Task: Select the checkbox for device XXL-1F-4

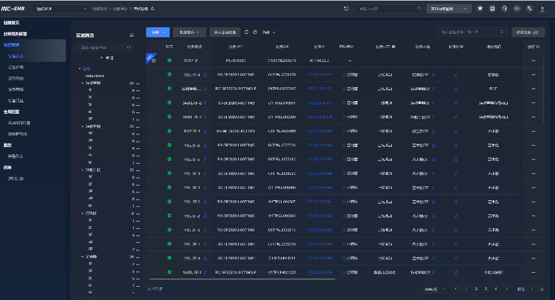Action: [x=154, y=75]
